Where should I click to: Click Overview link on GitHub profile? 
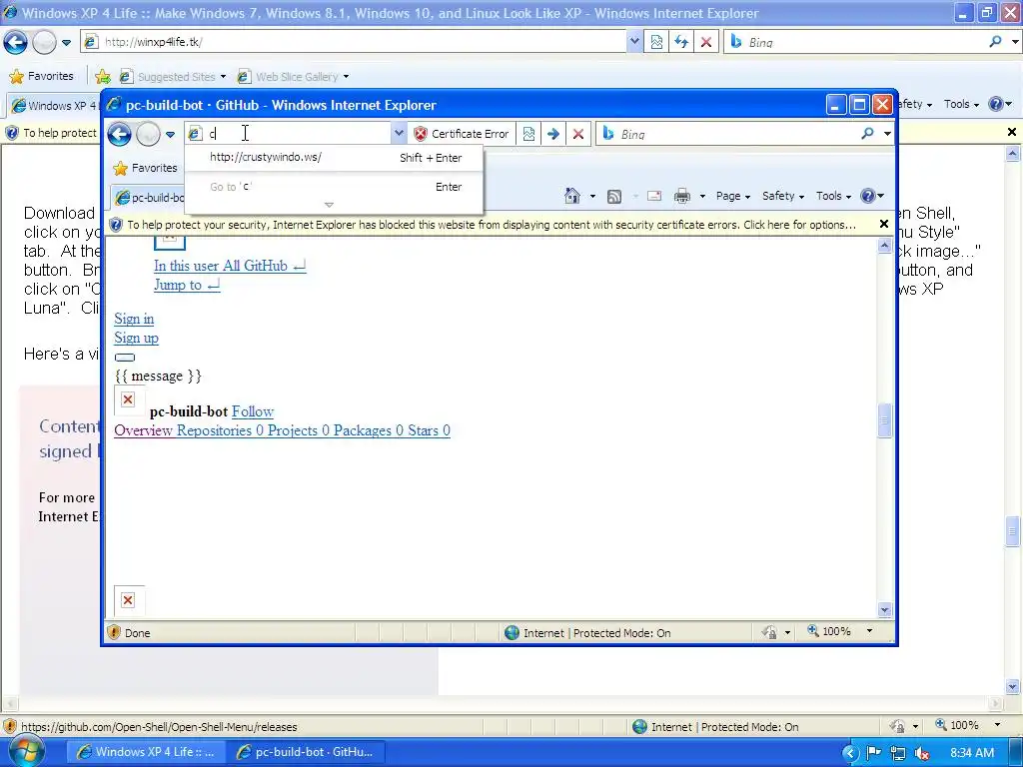pyautogui.click(x=143, y=430)
